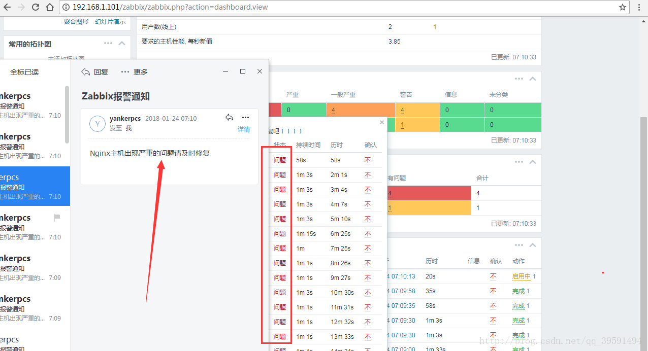Click the 未分类 severity column header
648x351 pixels.
coord(499,94)
